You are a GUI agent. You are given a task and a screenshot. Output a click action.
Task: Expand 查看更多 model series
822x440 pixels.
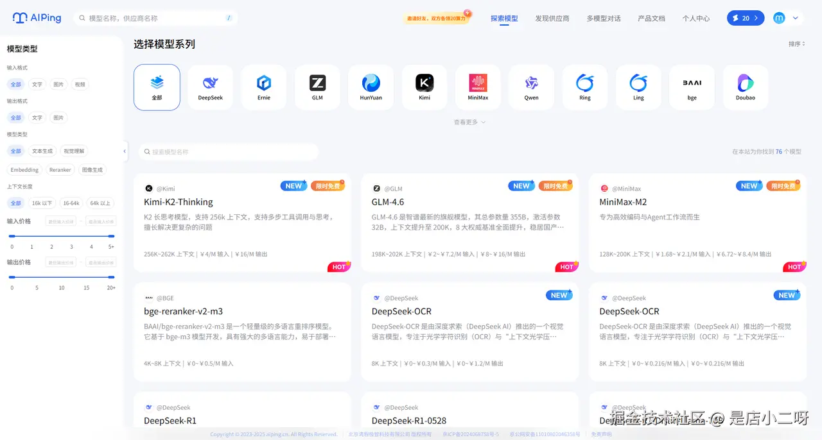coord(469,122)
